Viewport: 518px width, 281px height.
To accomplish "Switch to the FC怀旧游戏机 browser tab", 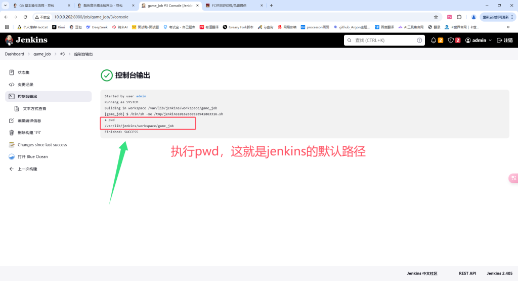I will coord(229,6).
